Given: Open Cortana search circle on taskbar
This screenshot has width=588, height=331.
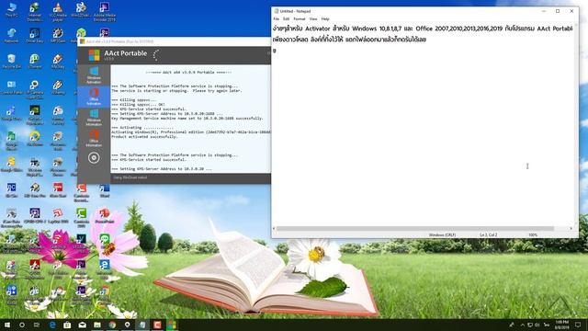Looking at the screenshot, I should pos(22,325).
